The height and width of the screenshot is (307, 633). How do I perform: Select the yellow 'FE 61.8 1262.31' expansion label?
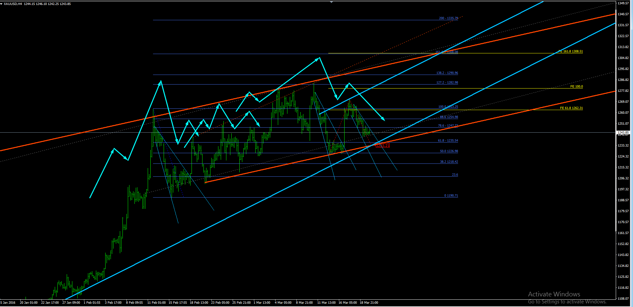point(571,108)
